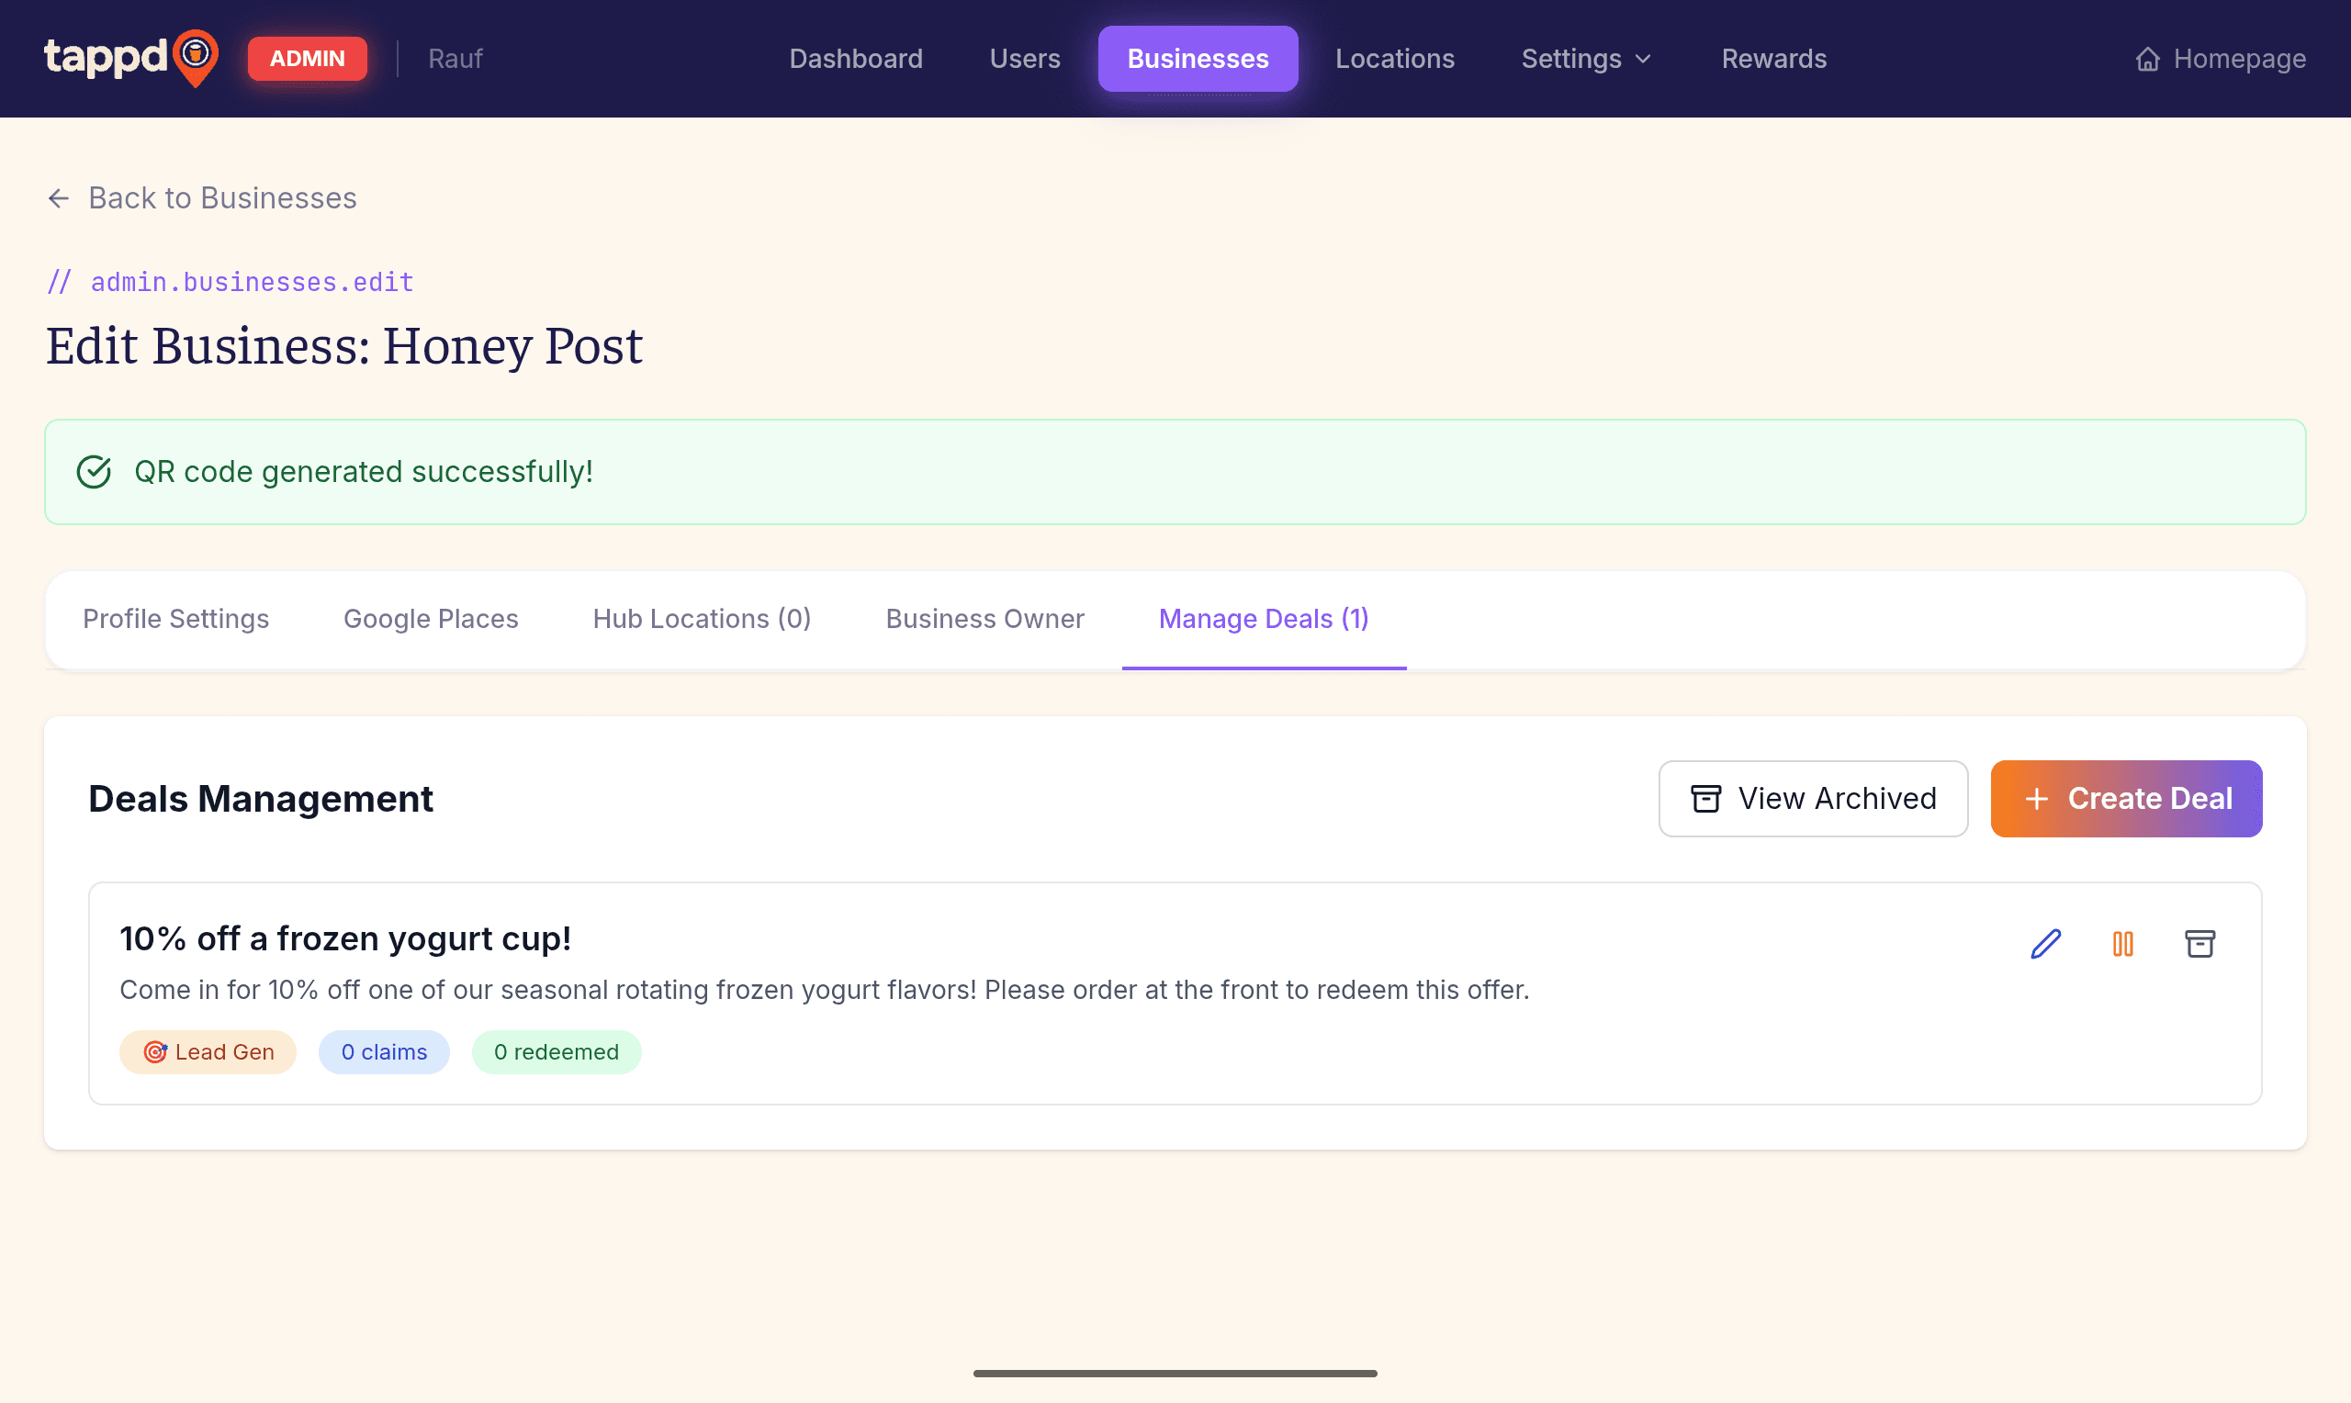This screenshot has width=2351, height=1403.
Task: Click the Create Deal button
Action: coord(2126,798)
